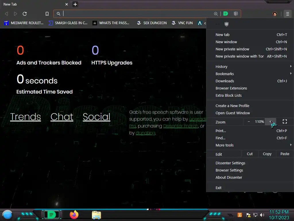Screen dimensions: 294x221
Task: Open the MEDIAFIRE ROULET... bookmark
Action: (24, 23)
